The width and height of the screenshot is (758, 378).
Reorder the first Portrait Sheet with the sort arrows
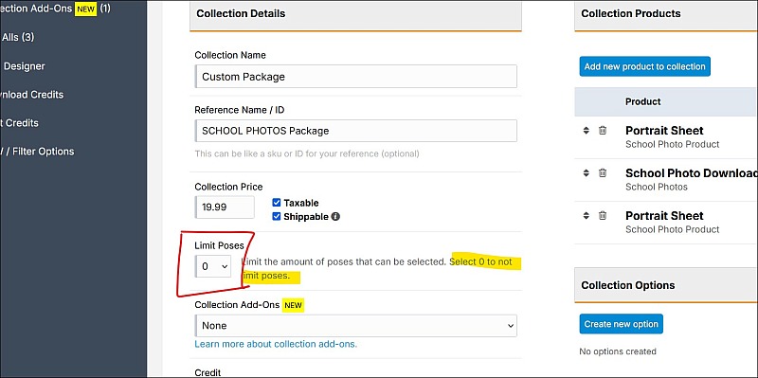(587, 131)
